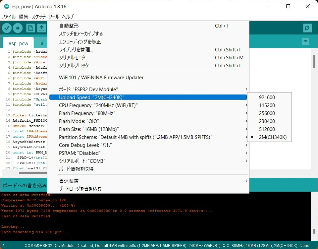Click the Verify checkmark toolbar icon

click(7, 28)
